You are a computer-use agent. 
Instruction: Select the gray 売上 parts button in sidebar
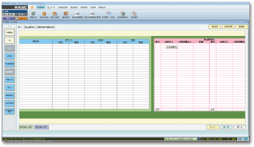tap(9, 48)
